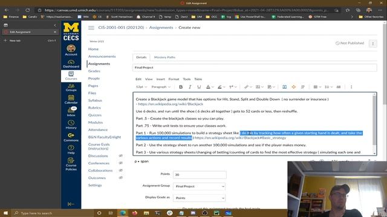Toggle bold formatting in editor toolbar
The width and height of the screenshot is (387, 217).
click(181, 87)
